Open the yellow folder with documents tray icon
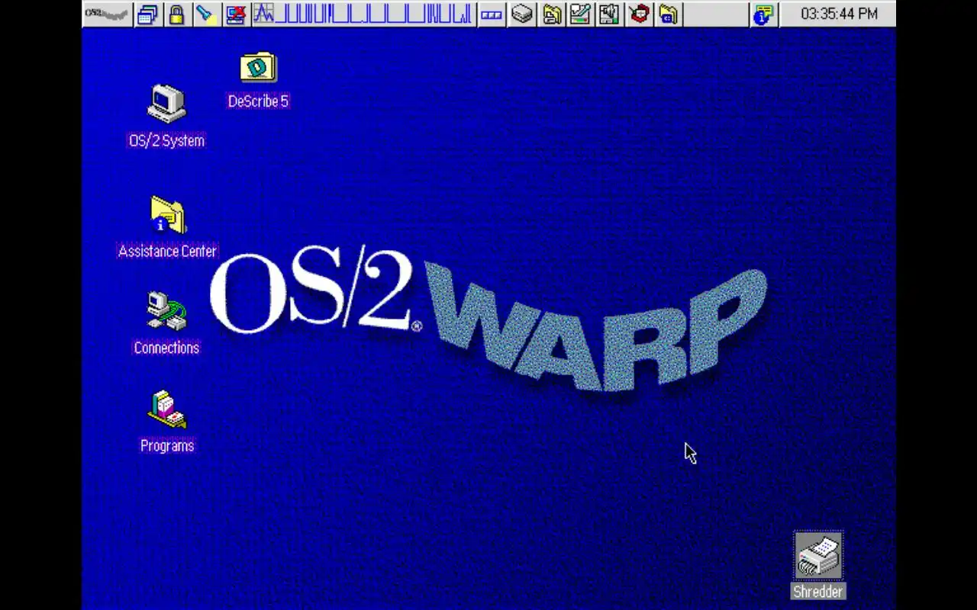This screenshot has width=977, height=610. pyautogui.click(x=551, y=14)
